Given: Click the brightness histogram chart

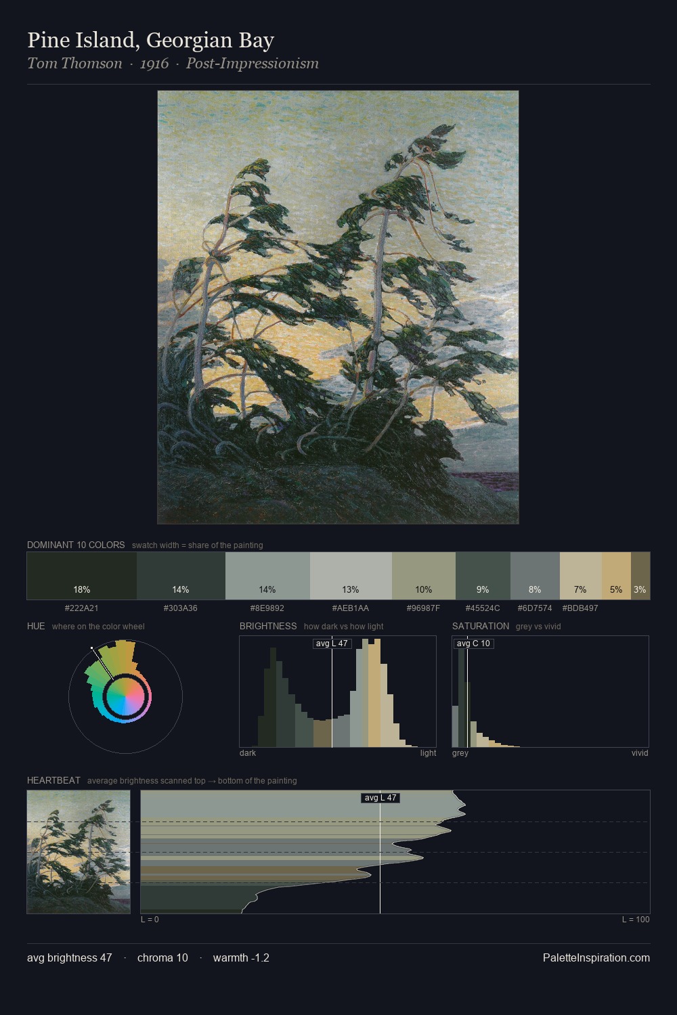Looking at the screenshot, I should (x=338, y=692).
